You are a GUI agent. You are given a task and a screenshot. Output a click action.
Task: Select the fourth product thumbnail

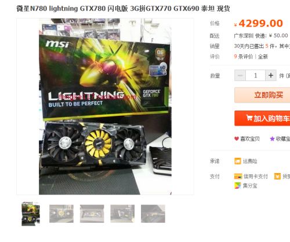122,214
